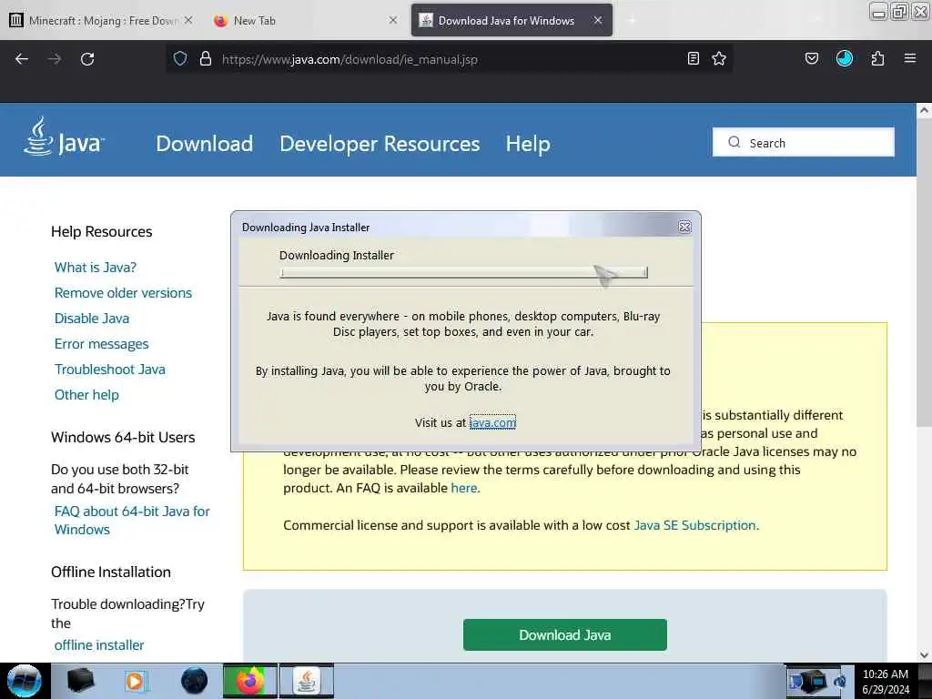Image resolution: width=932 pixels, height=699 pixels.
Task: Close the Downloading Java Installer dialog
Action: pos(684,227)
